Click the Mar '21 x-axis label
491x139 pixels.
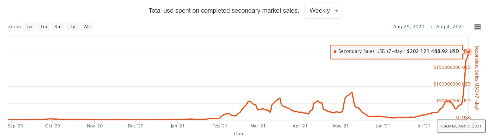click(x=258, y=126)
